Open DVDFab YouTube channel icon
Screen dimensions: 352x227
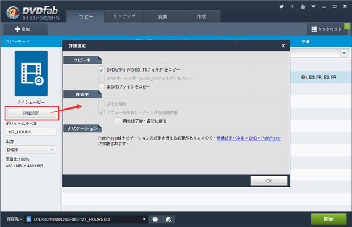(303, 6)
